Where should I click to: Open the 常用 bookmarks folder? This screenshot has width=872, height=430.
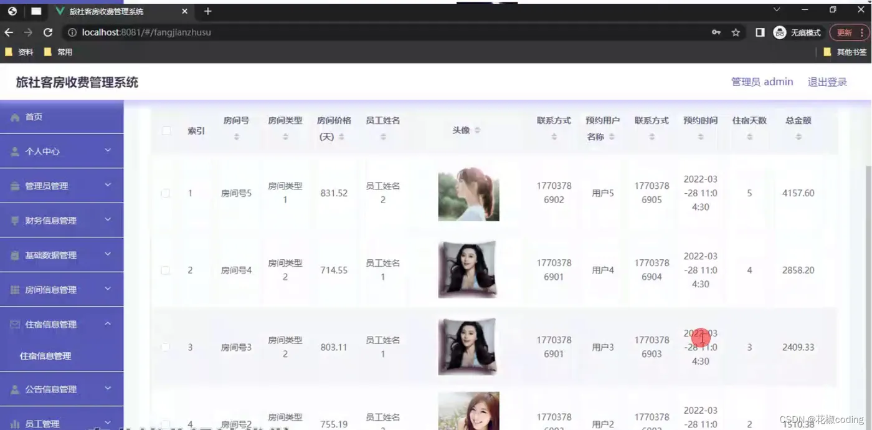tap(59, 52)
